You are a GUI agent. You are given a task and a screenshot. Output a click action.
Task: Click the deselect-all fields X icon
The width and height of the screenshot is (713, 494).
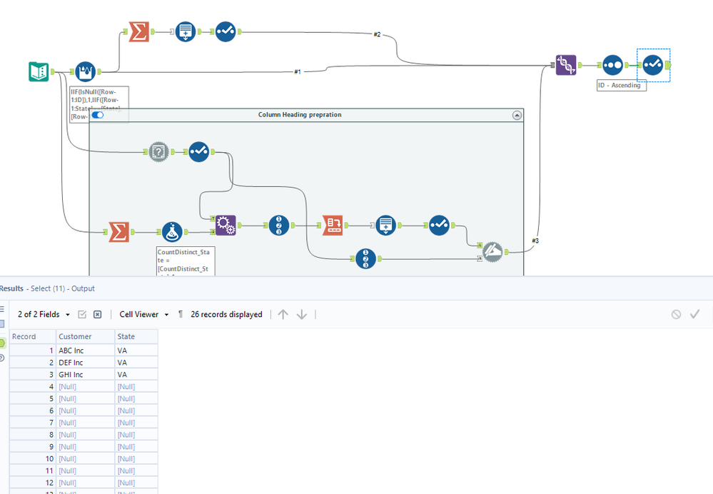tap(97, 314)
